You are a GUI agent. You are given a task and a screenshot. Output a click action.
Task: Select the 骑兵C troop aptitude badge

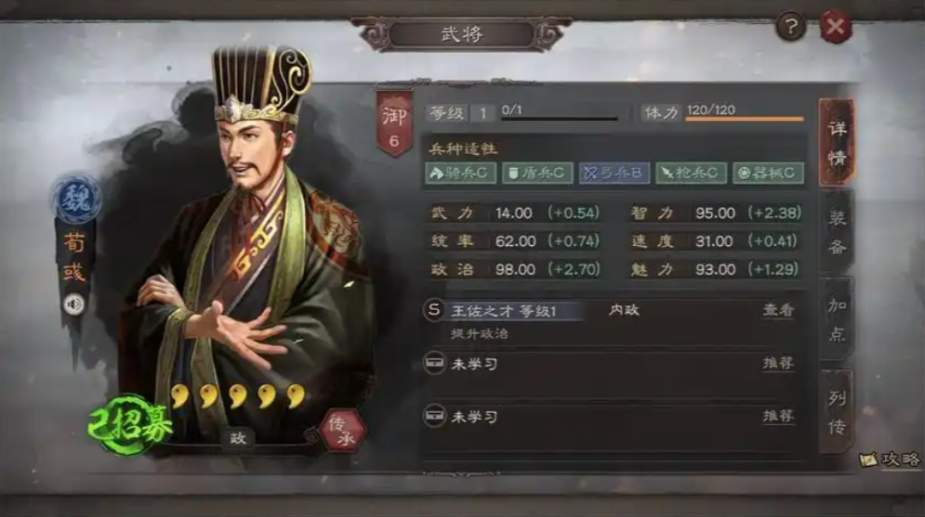tap(461, 174)
